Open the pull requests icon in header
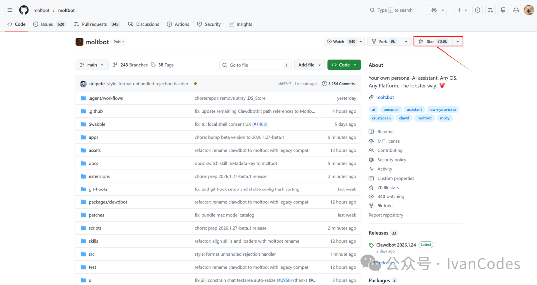 pyautogui.click(x=490, y=10)
